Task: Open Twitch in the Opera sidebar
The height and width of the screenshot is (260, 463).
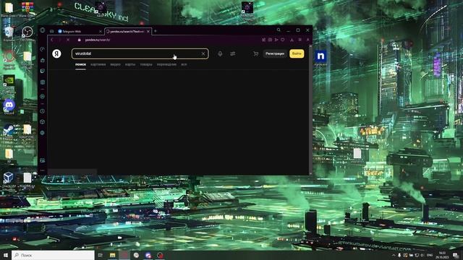Action: (x=43, y=71)
